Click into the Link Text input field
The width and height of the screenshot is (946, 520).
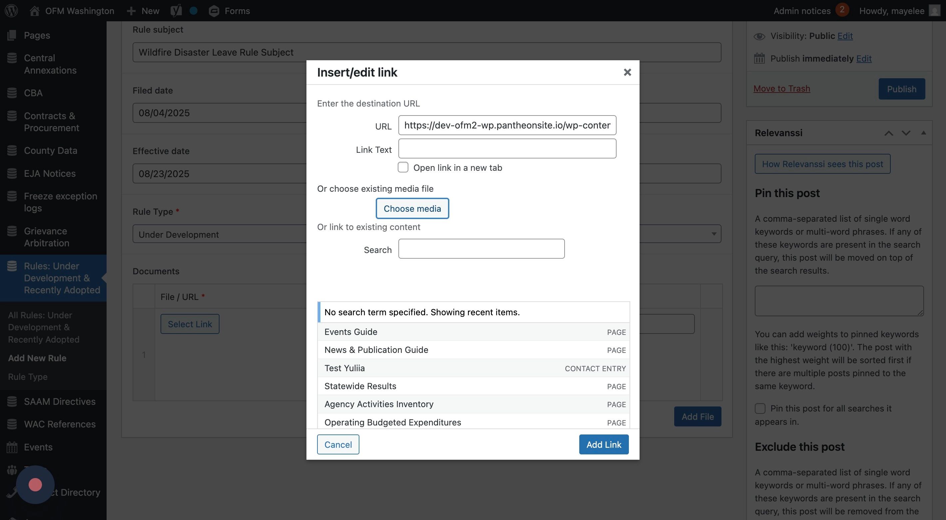507,148
